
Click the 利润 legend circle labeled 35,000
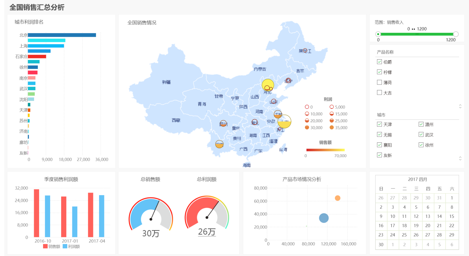(331, 128)
